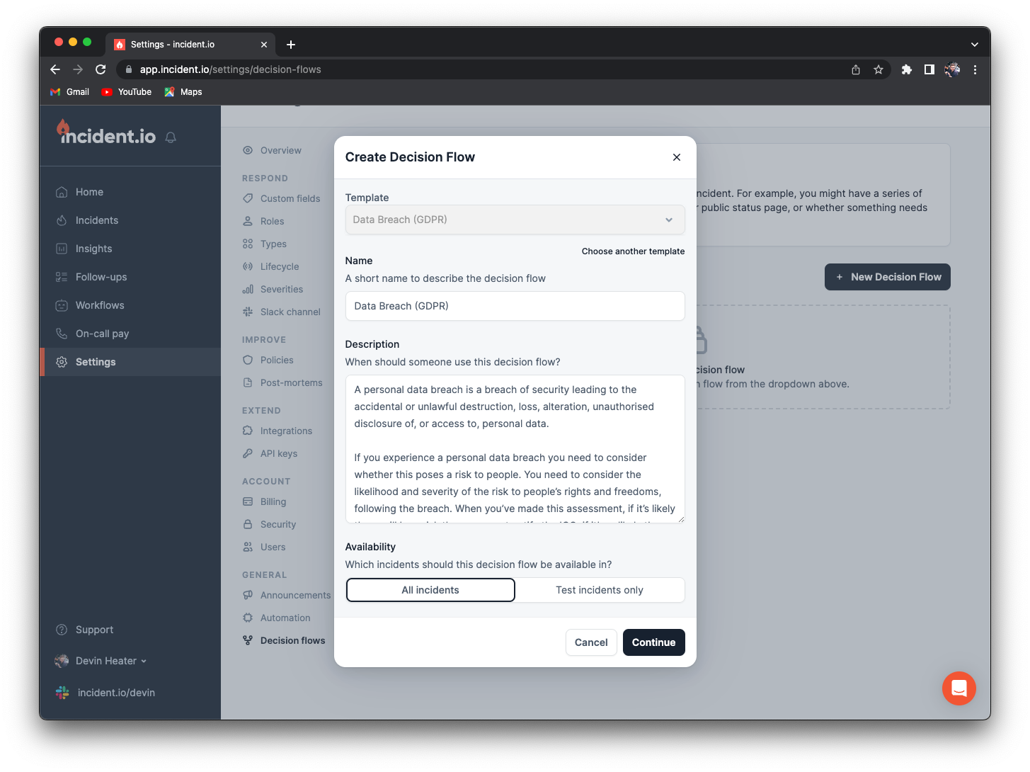1030x772 pixels.
Task: Select All incidents availability option
Action: coord(430,590)
